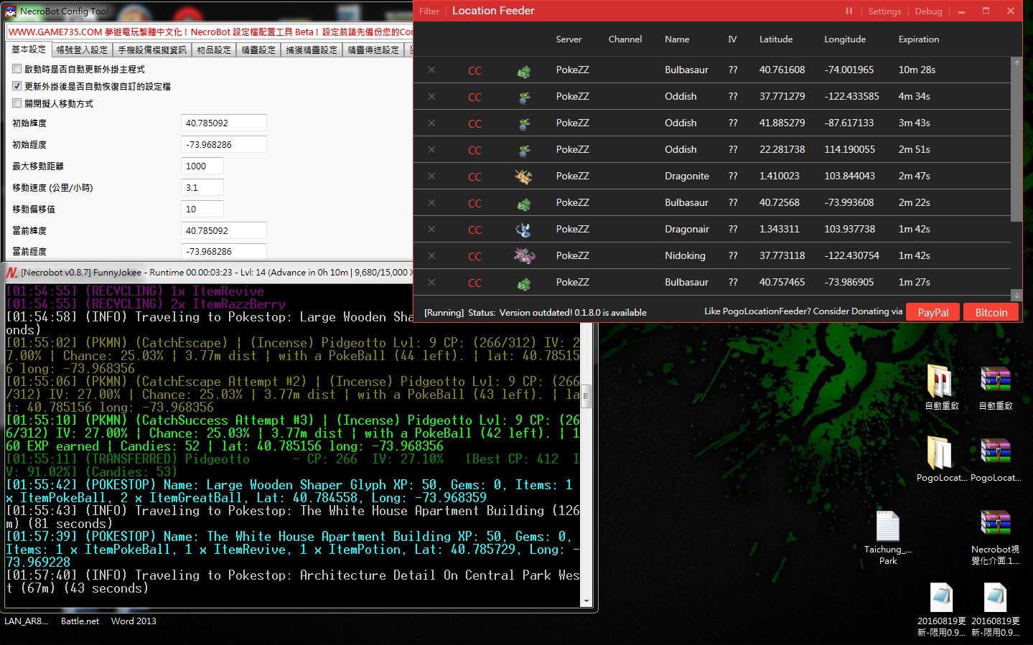Screen dimensions: 1033x645
Task: Switch to the 基本設定 tab
Action: (x=29, y=50)
